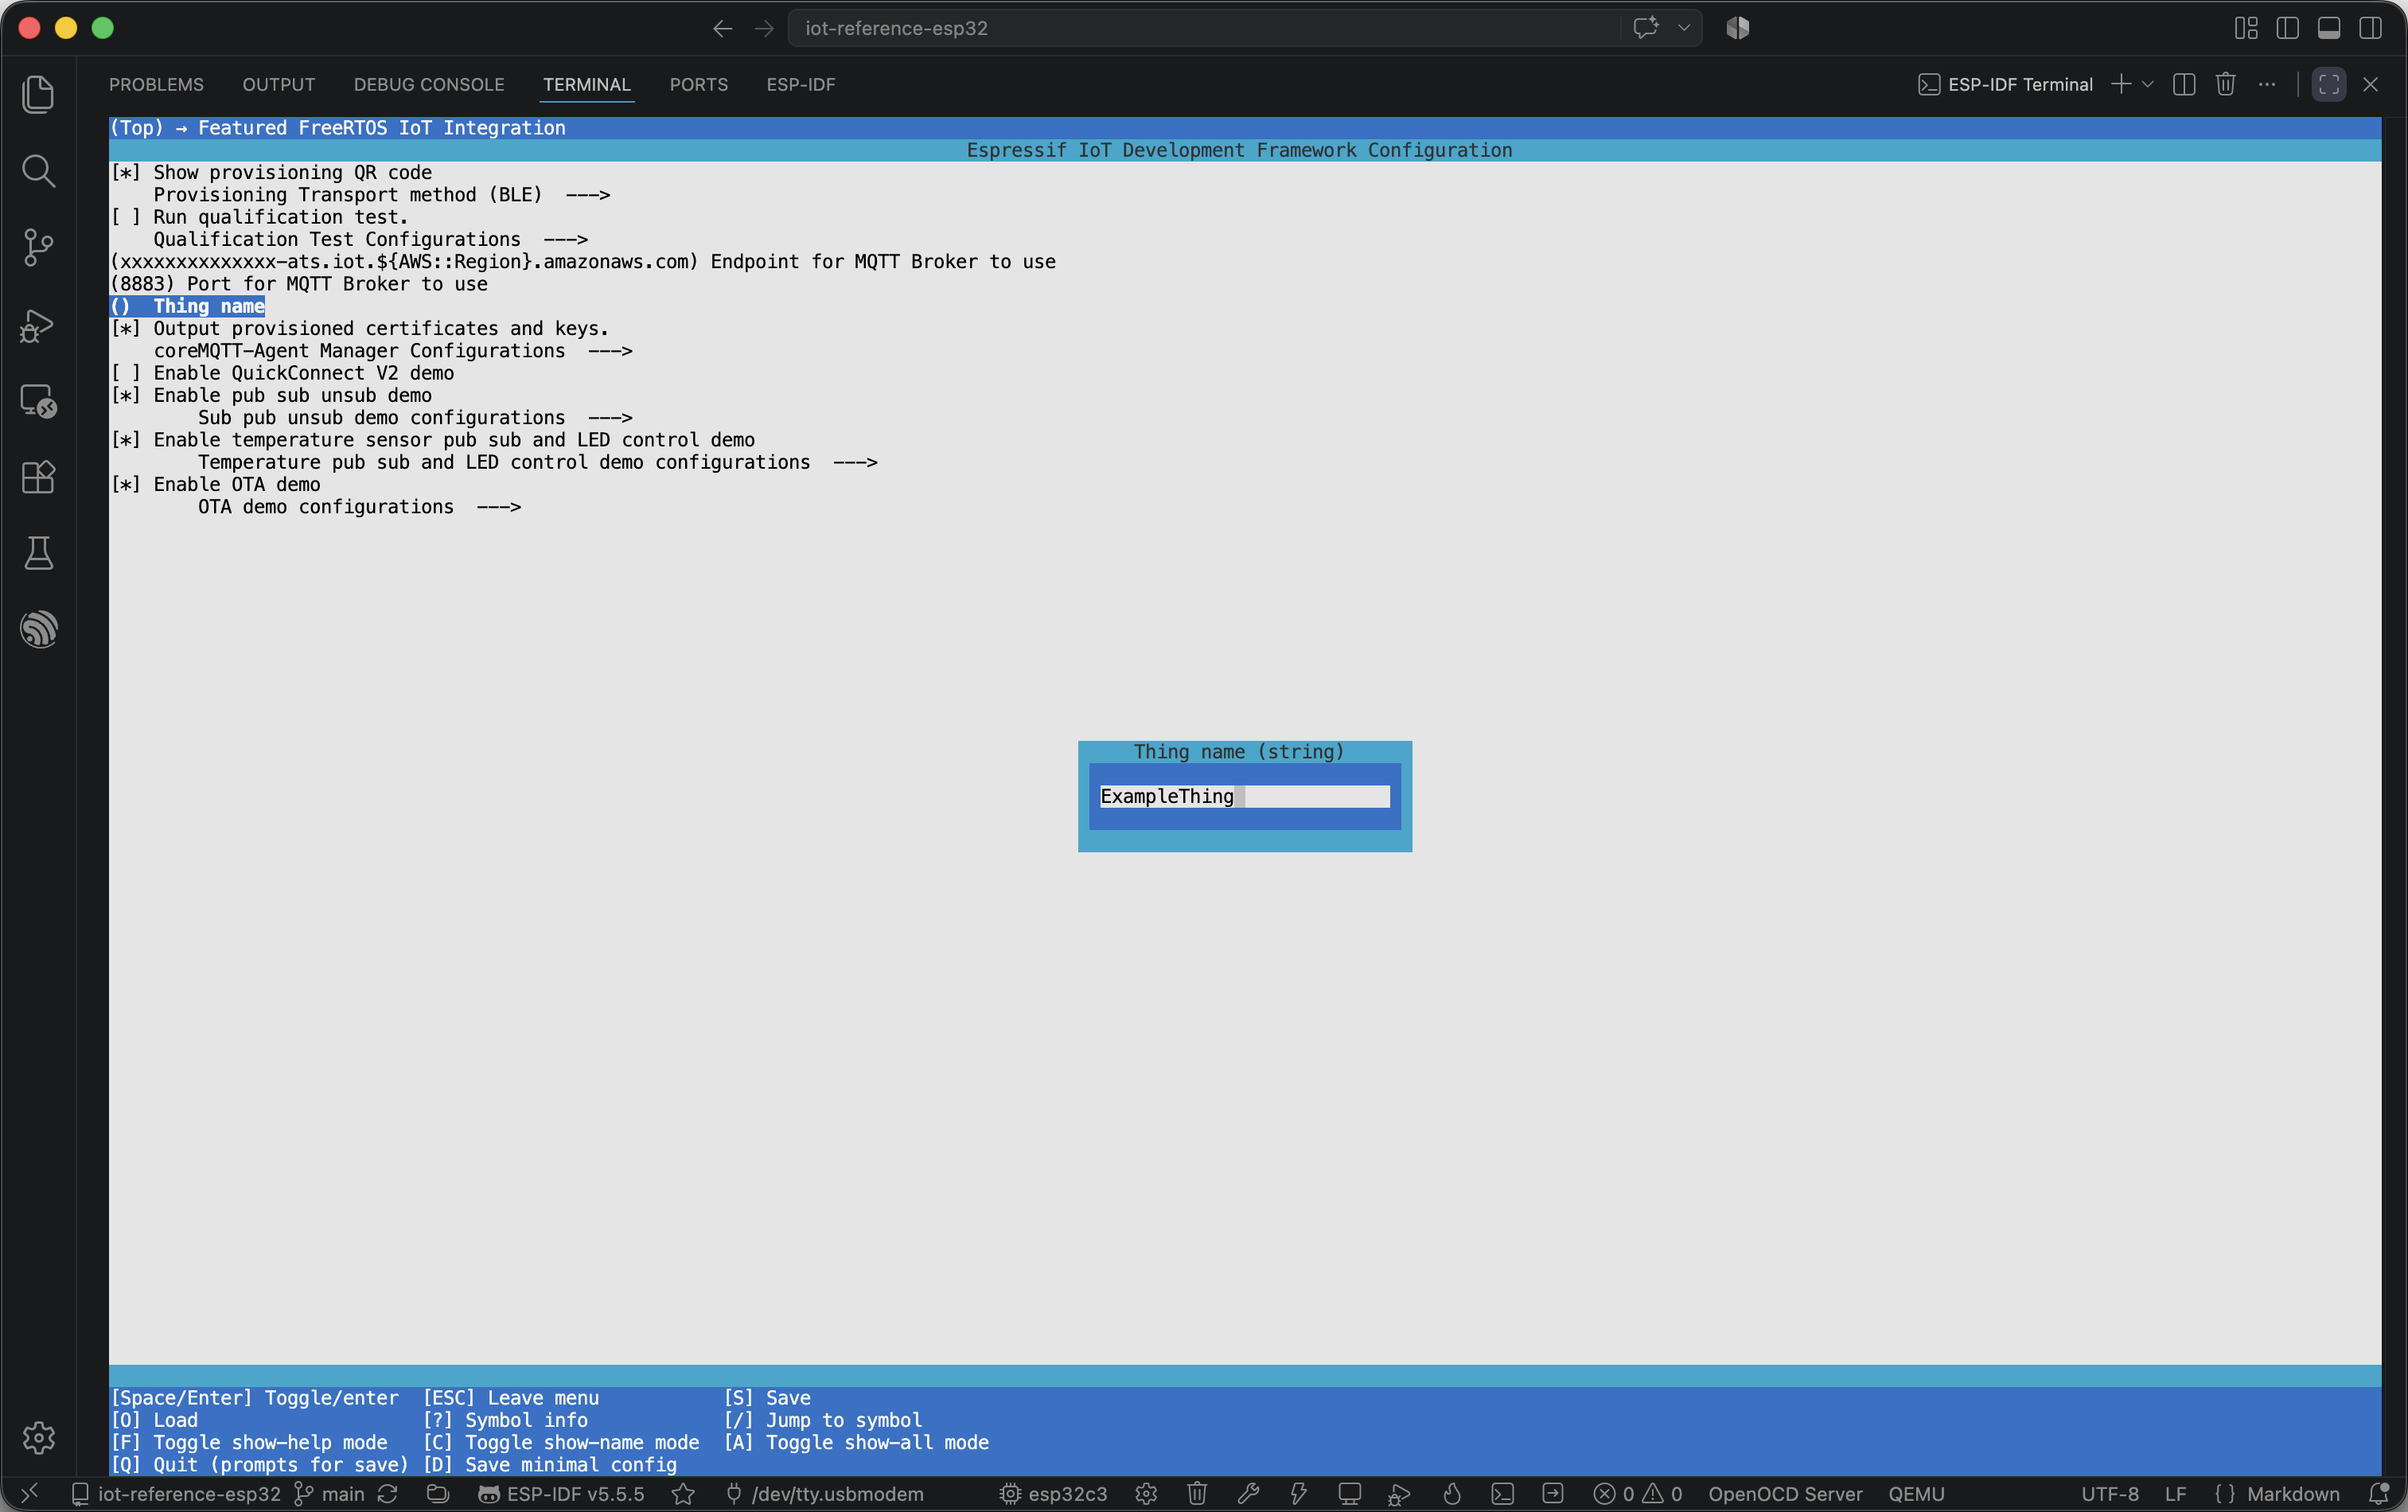Open the Manage gear in activity bar
Image resolution: width=2408 pixels, height=1512 pixels.
38,1437
